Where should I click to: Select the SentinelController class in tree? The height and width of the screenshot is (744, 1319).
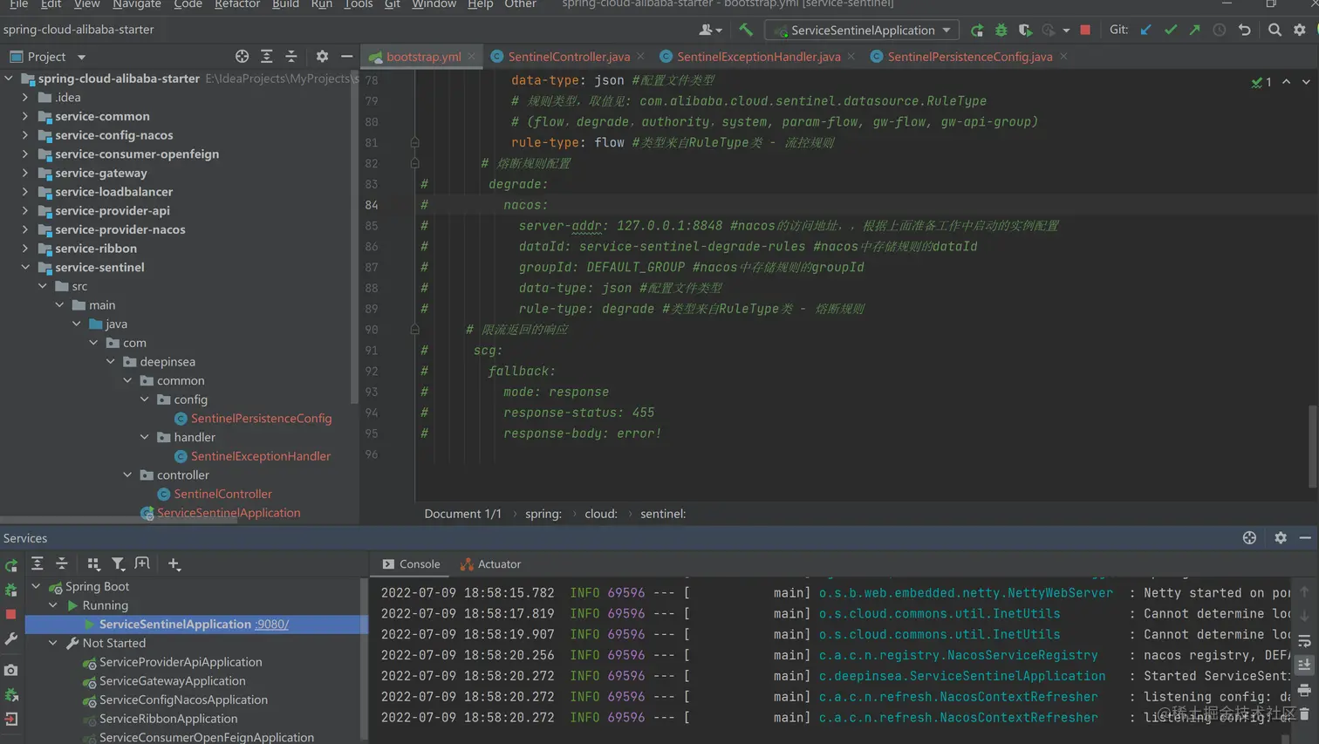tap(222, 494)
